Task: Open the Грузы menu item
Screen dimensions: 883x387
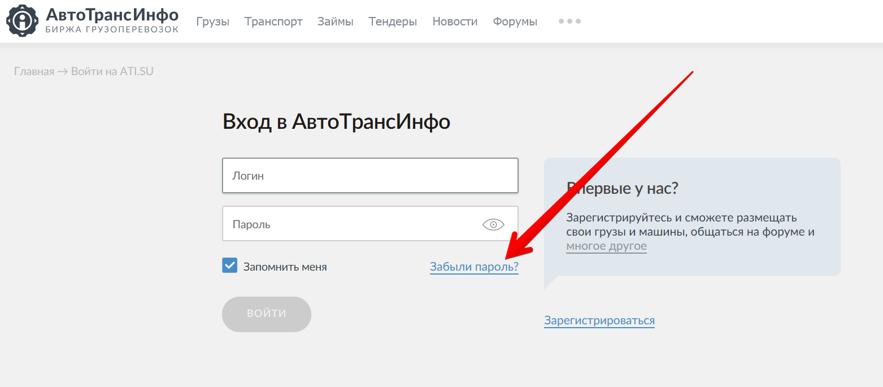Action: (x=213, y=21)
